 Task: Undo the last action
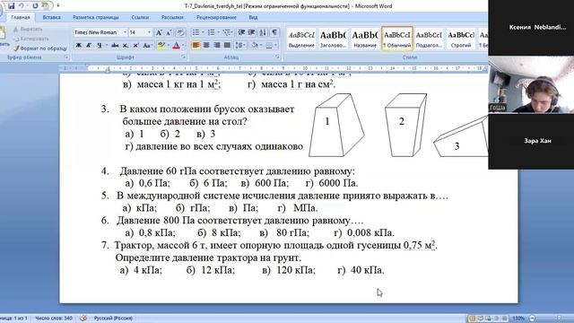point(22,6)
